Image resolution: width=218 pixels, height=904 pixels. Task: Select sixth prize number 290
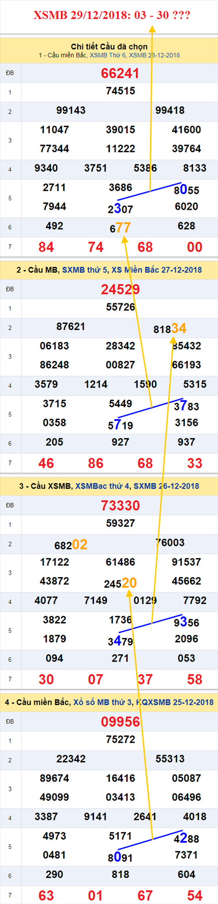pos(54,874)
